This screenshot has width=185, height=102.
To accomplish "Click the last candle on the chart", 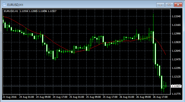I will pos(166,86).
